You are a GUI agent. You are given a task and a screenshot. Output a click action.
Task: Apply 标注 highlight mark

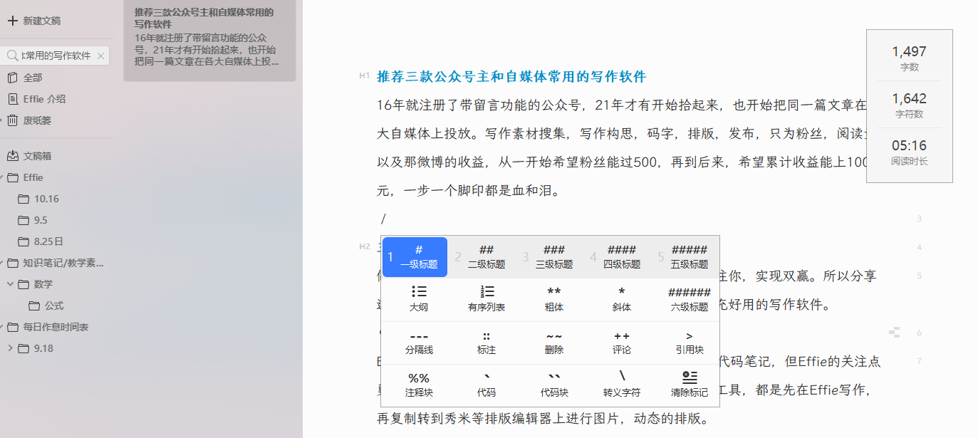[487, 343]
